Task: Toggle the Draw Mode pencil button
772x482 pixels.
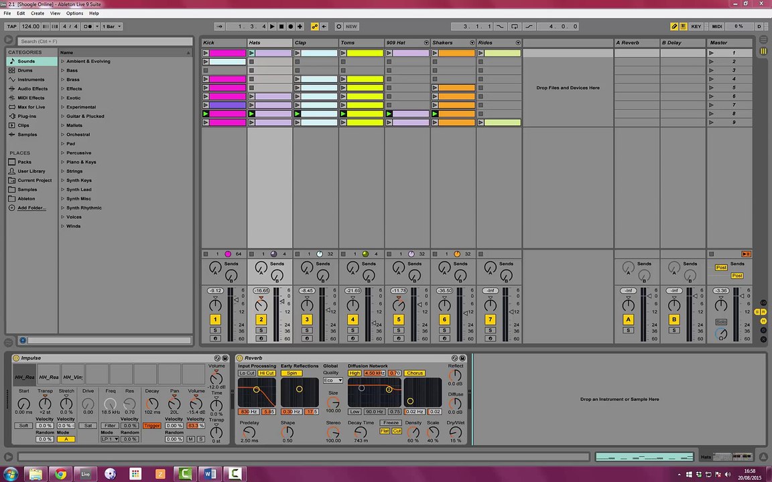Action: point(675,27)
